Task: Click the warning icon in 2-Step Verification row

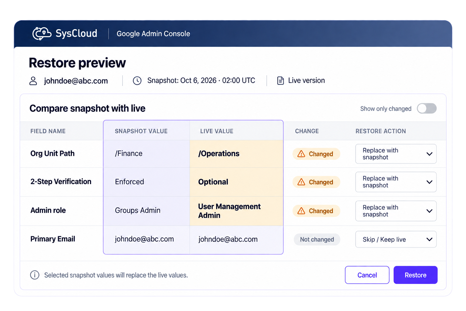Action: click(x=301, y=182)
